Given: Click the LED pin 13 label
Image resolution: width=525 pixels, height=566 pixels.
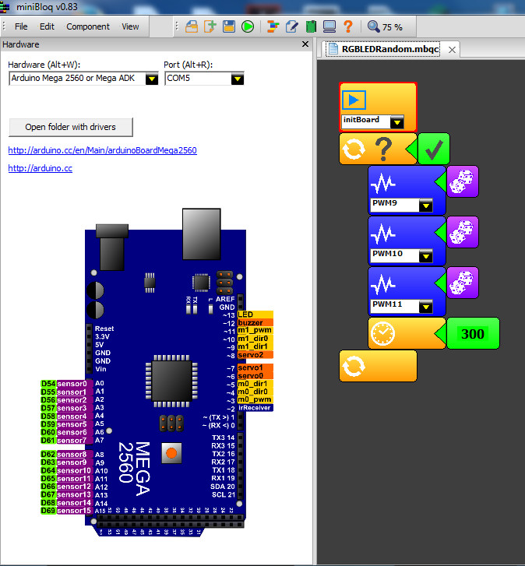Looking at the screenshot, I should [255, 315].
